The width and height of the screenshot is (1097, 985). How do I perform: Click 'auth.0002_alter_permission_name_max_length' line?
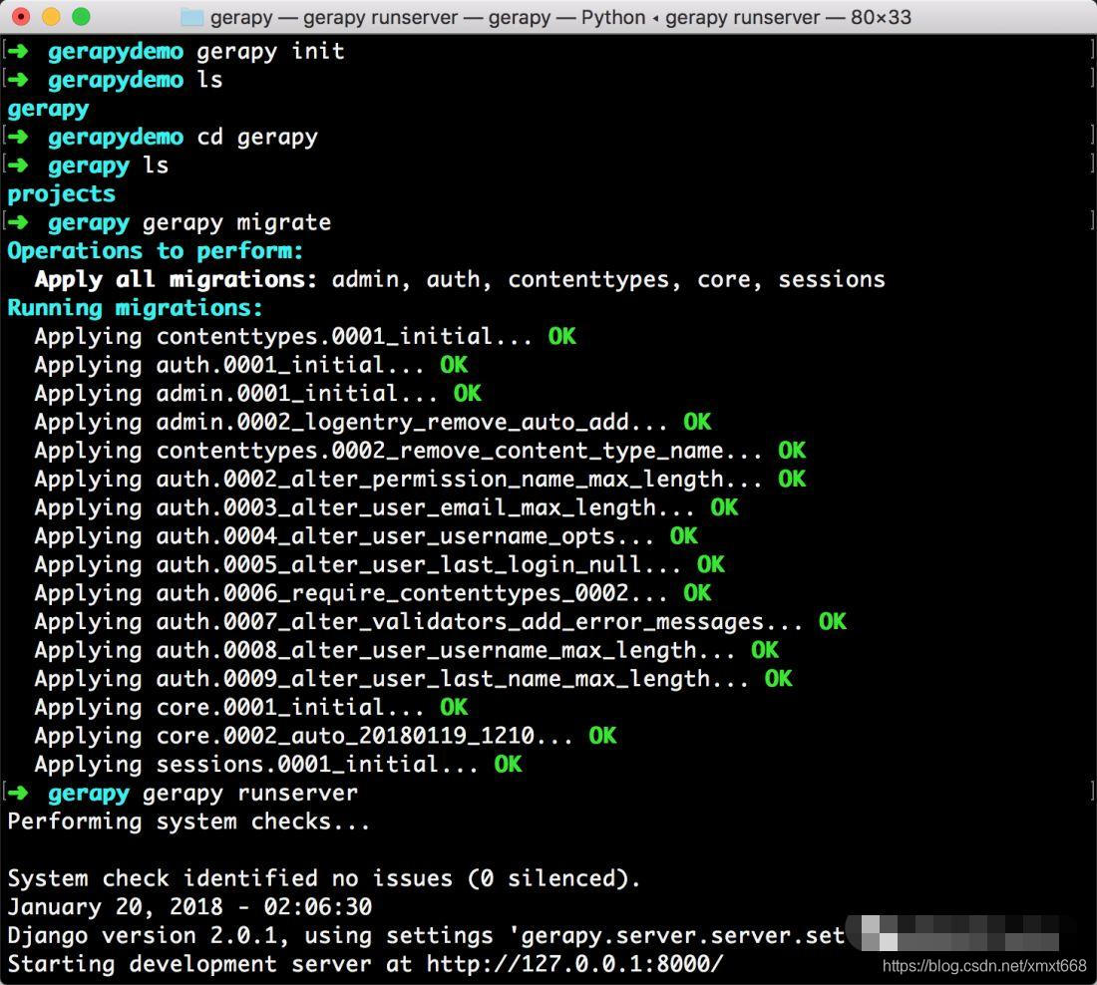pyautogui.click(x=421, y=480)
